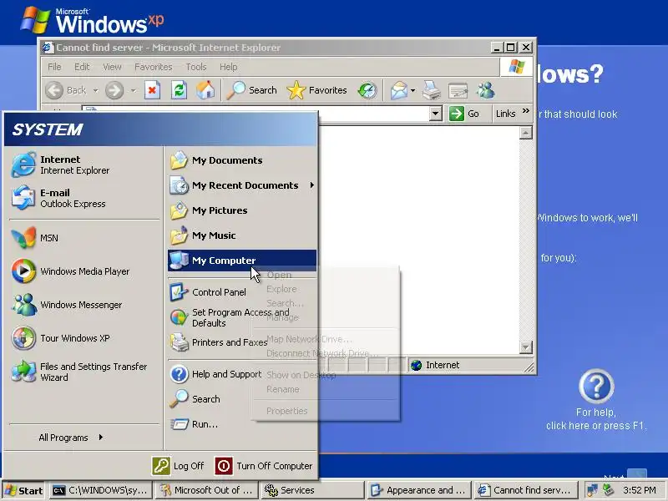This screenshot has height=501, width=668.
Task: Open Messenger from IE toolbar
Action: [x=486, y=90]
